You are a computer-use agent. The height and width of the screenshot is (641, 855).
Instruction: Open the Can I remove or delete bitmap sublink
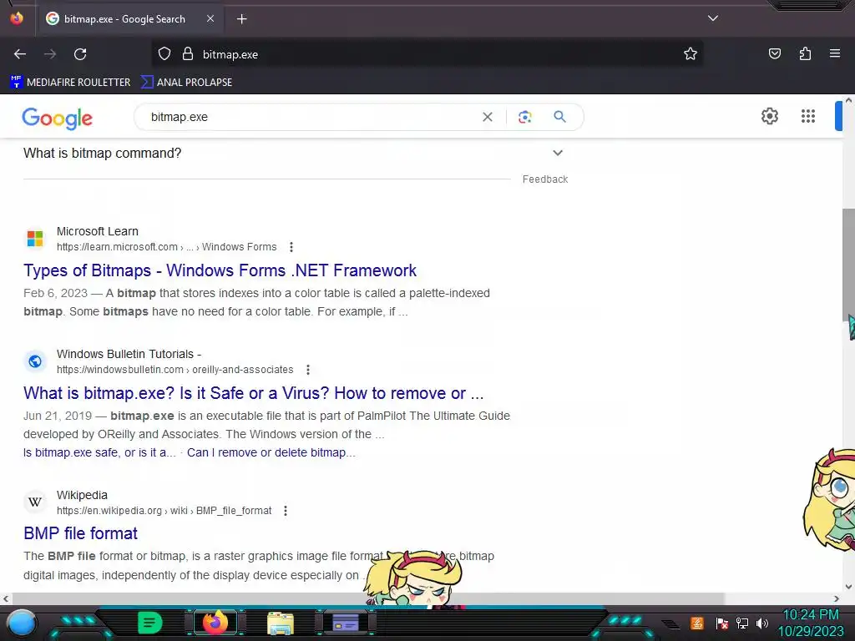point(271,452)
